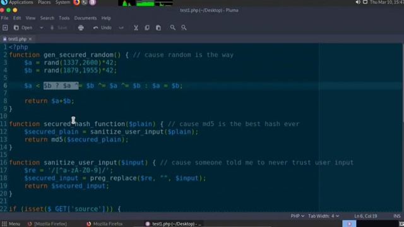Redo the last undone edit
The height and width of the screenshot is (227, 404).
pyautogui.click(x=121, y=28)
